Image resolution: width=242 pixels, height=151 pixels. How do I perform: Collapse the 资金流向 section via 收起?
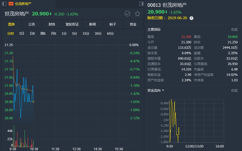[234, 90]
